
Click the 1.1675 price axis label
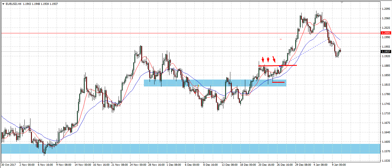click(385, 123)
